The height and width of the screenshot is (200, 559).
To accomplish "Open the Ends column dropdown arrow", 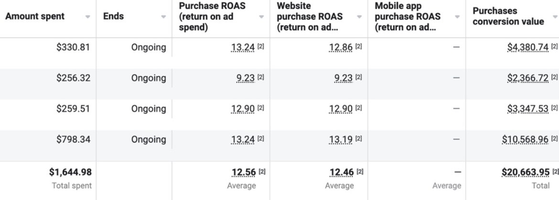I will tap(163, 17).
